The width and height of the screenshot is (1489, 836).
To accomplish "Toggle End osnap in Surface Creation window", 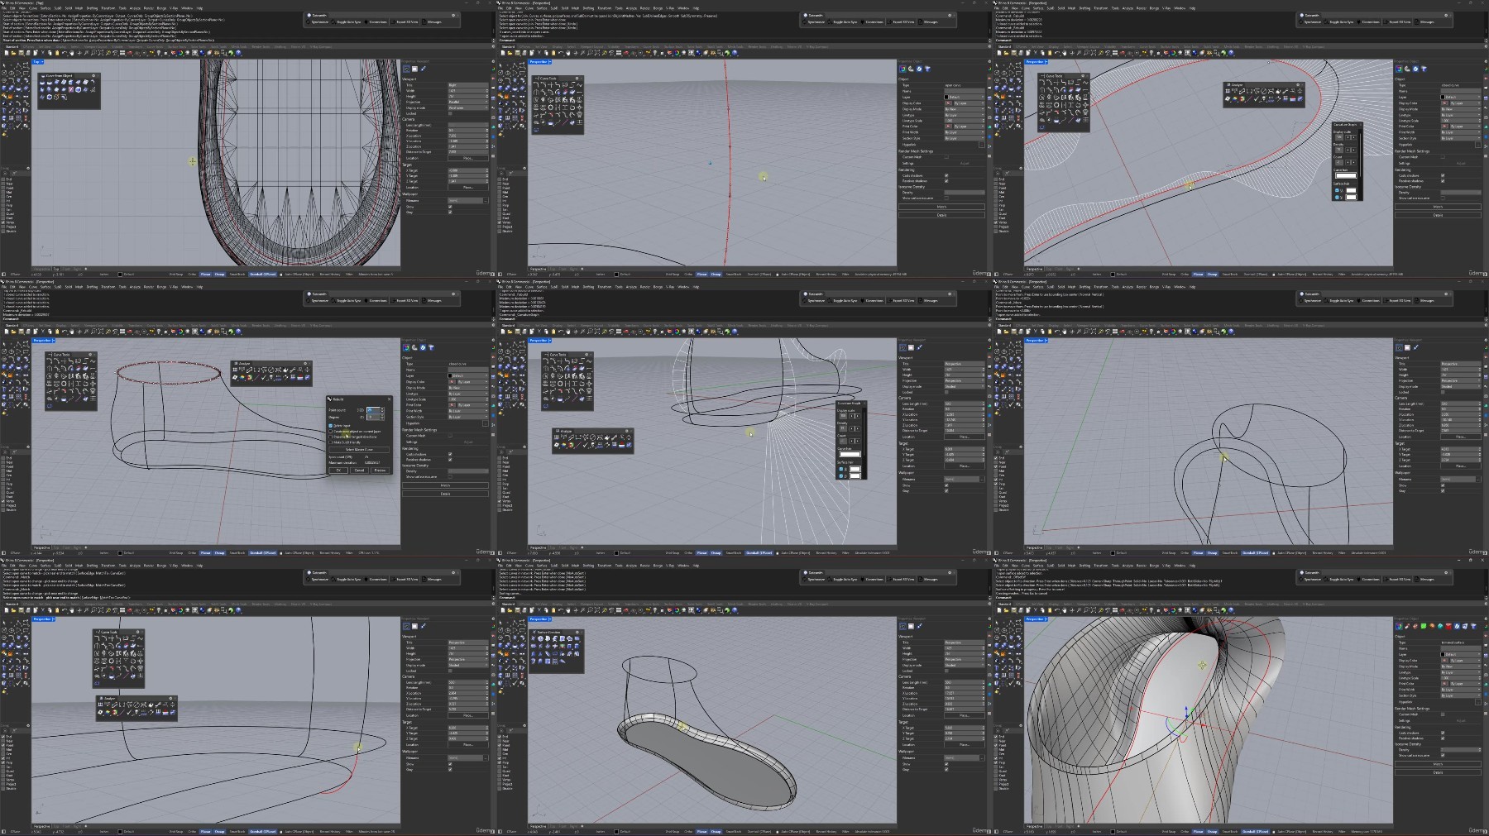I will [x=500, y=737].
